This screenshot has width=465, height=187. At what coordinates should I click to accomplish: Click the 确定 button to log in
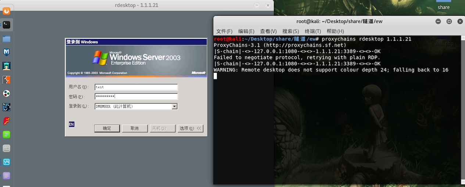tap(107, 128)
